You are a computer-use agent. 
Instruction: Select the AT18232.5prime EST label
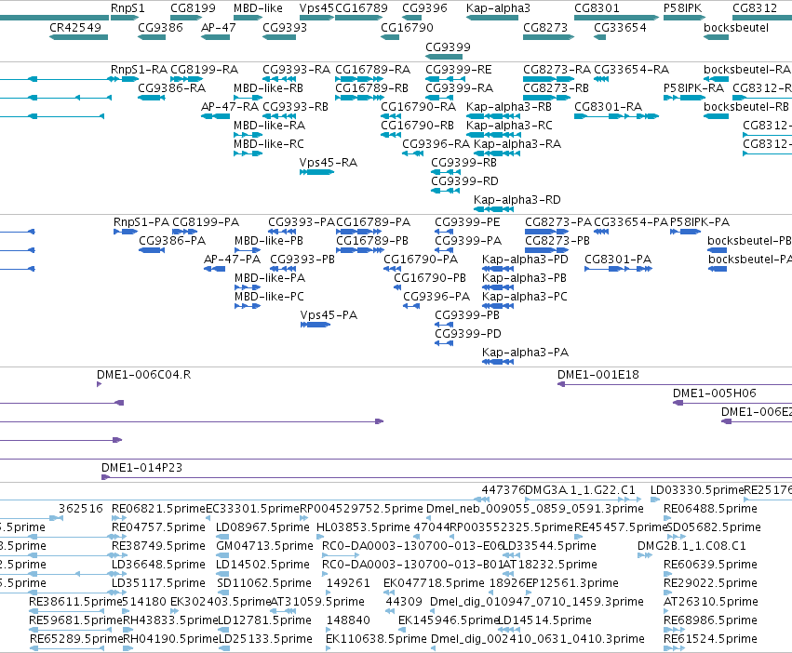(x=551, y=564)
